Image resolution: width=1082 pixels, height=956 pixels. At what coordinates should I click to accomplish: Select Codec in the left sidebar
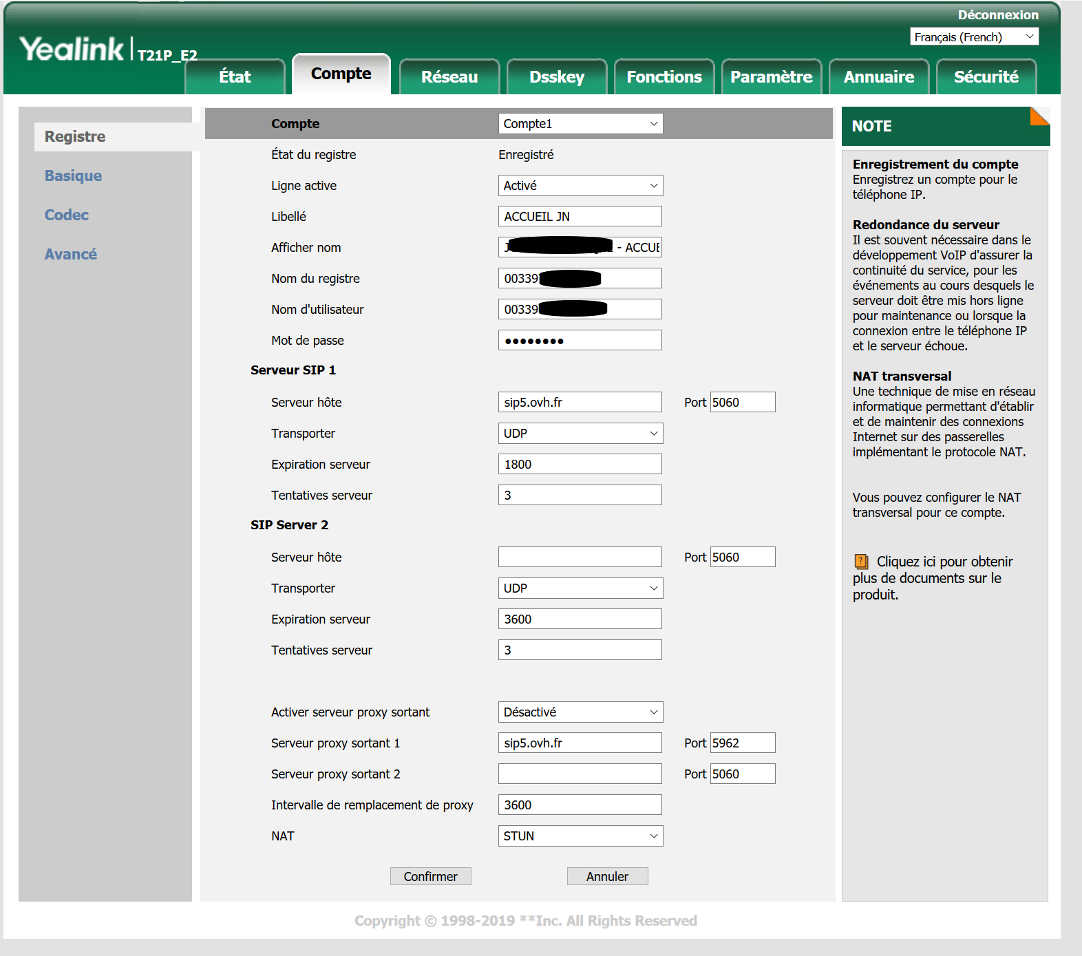tap(67, 215)
